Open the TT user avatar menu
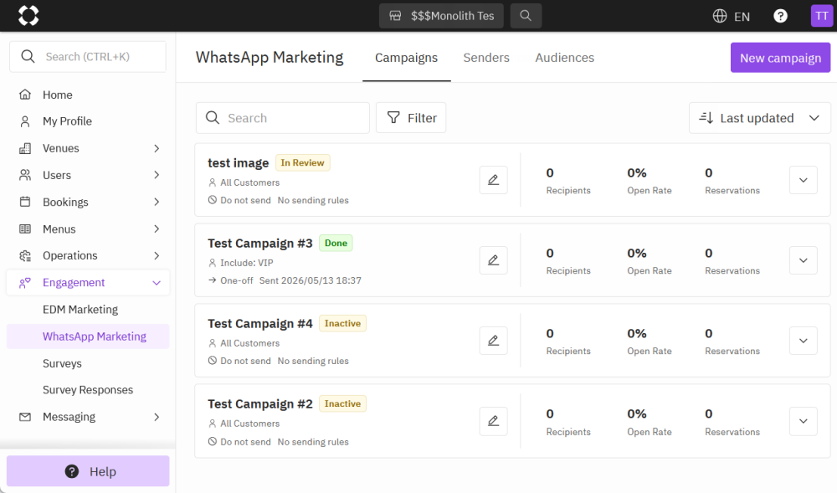The width and height of the screenshot is (837, 493). pyautogui.click(x=822, y=15)
